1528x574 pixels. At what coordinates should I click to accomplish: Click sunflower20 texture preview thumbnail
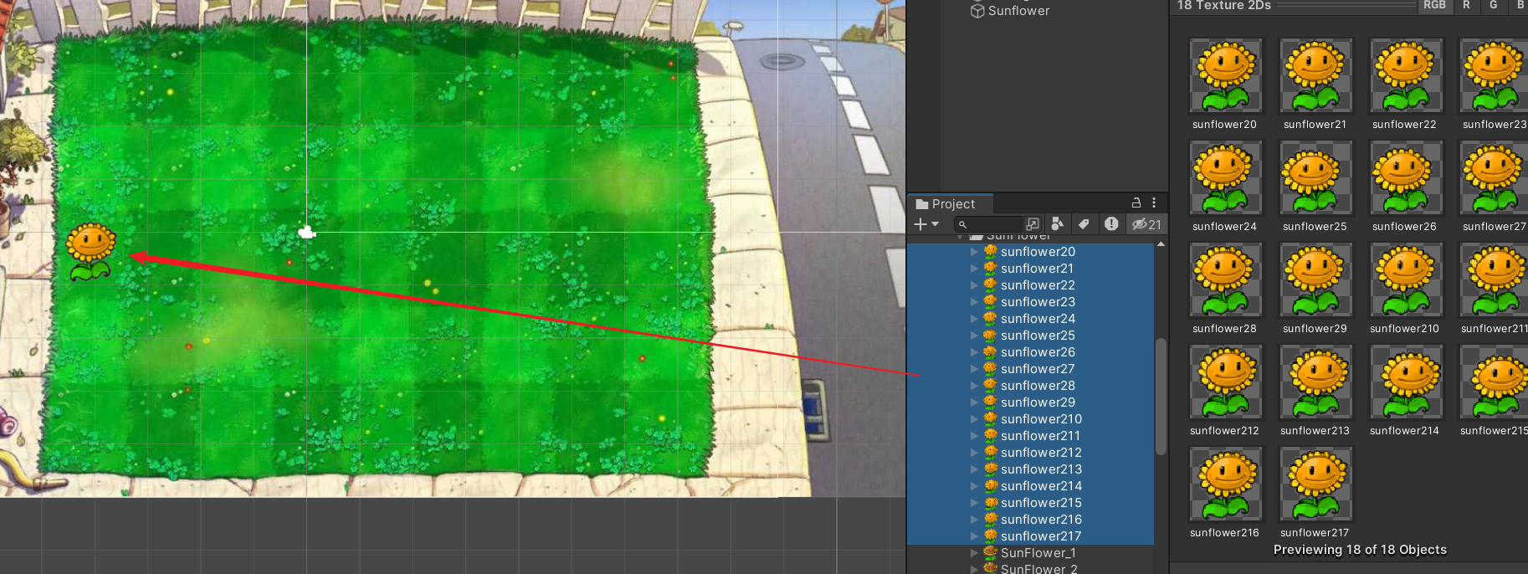[x=1225, y=75]
